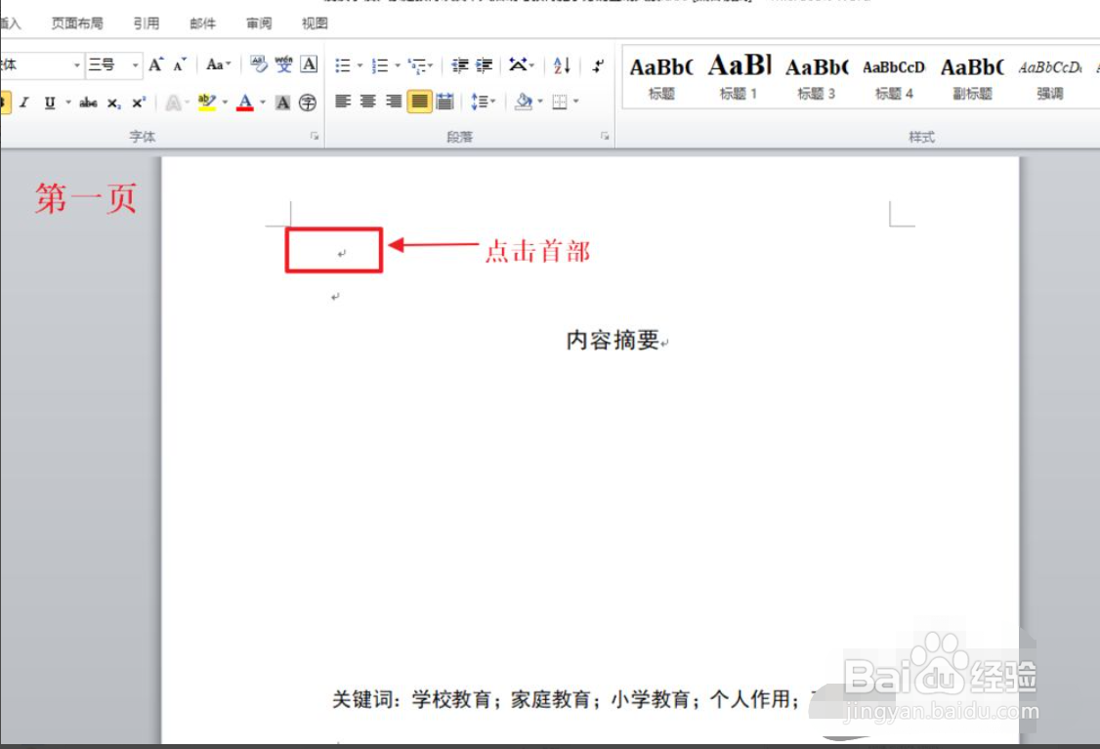Open the 引用 ribbon tab
The height and width of the screenshot is (749, 1100).
coord(147,23)
